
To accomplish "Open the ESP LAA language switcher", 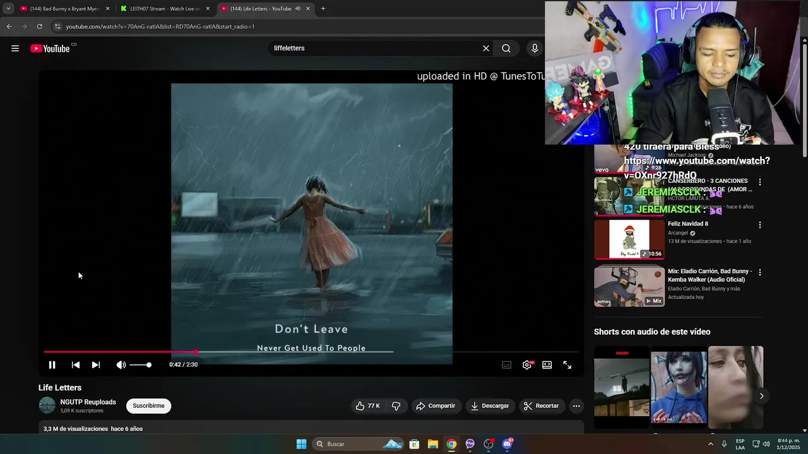I will pos(740,444).
